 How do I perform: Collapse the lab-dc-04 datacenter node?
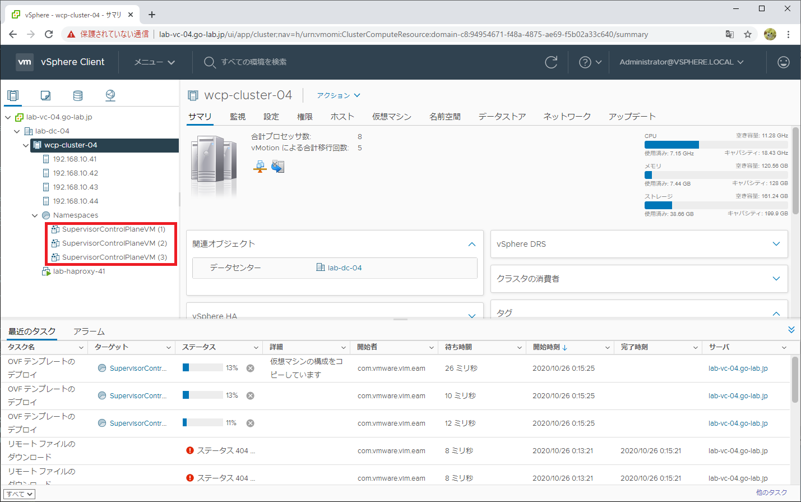(17, 131)
